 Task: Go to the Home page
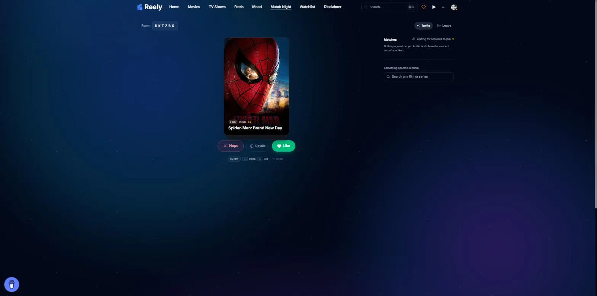coord(174,7)
